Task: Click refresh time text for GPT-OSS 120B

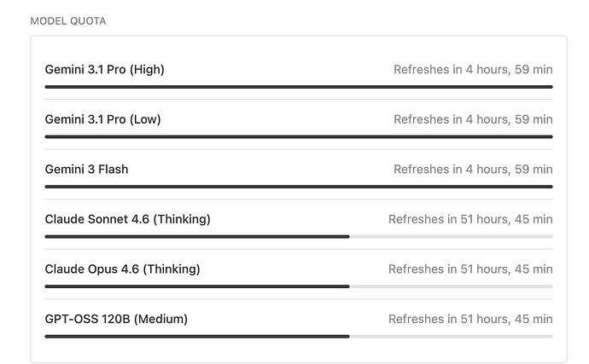Action: point(470,319)
